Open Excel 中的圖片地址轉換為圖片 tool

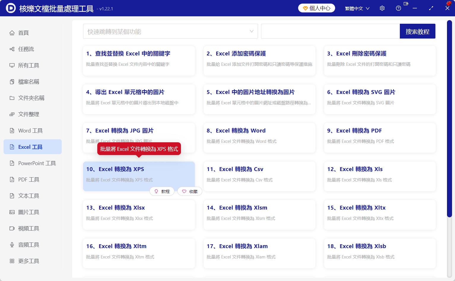pos(259,99)
